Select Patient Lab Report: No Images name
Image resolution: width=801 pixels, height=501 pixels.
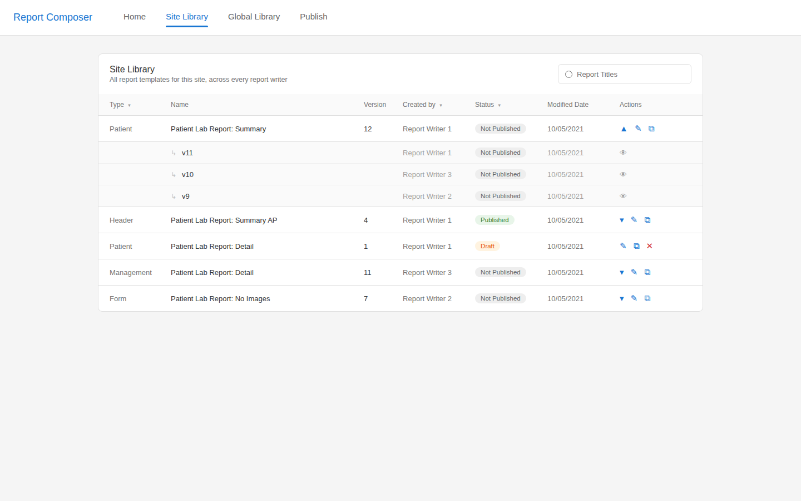pyautogui.click(x=220, y=298)
